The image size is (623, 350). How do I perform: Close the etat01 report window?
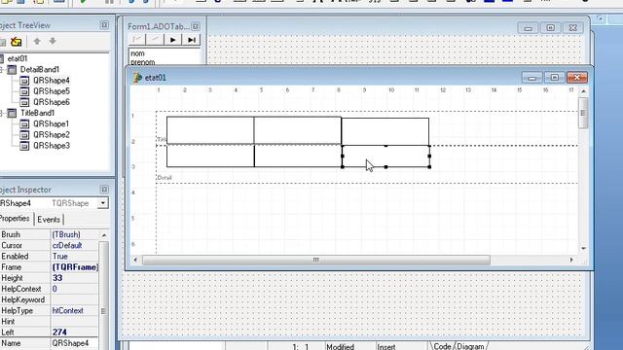[577, 78]
